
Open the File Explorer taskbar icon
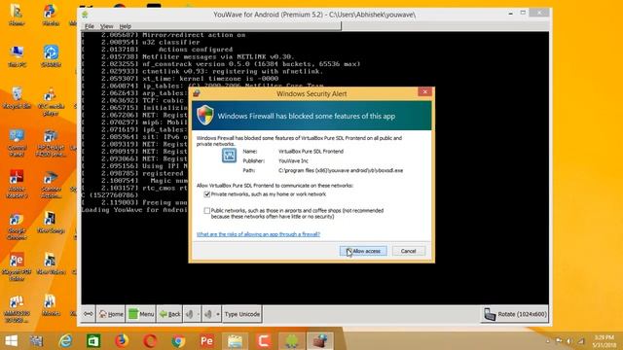click(x=235, y=341)
